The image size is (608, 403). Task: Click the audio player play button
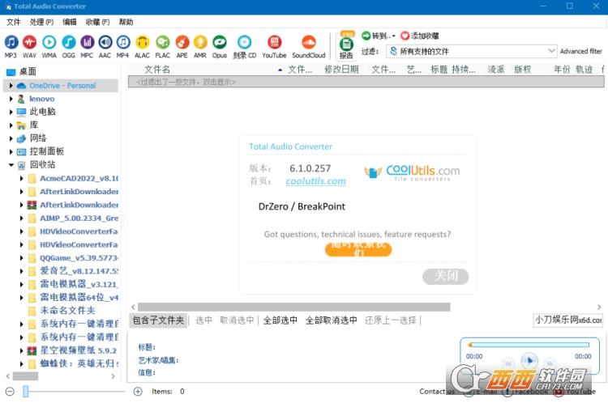click(x=529, y=361)
